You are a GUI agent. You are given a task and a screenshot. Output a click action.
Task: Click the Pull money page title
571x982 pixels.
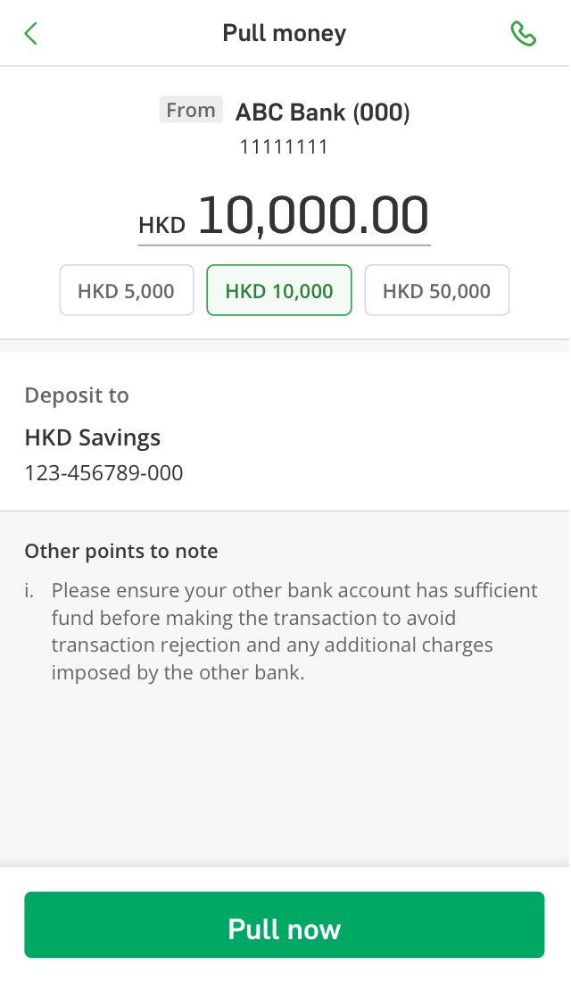coord(284,34)
